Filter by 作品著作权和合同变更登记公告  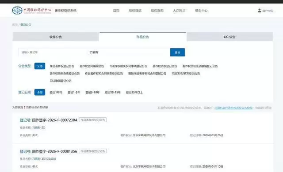click(104, 74)
